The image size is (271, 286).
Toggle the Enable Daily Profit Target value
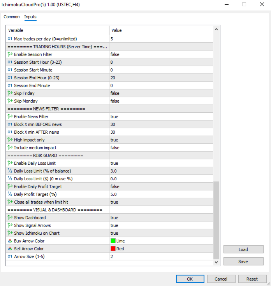tap(161, 187)
